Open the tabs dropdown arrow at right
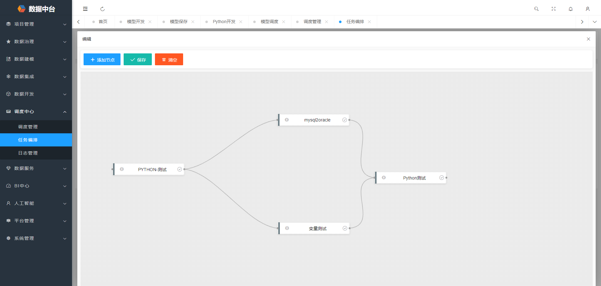 click(594, 22)
